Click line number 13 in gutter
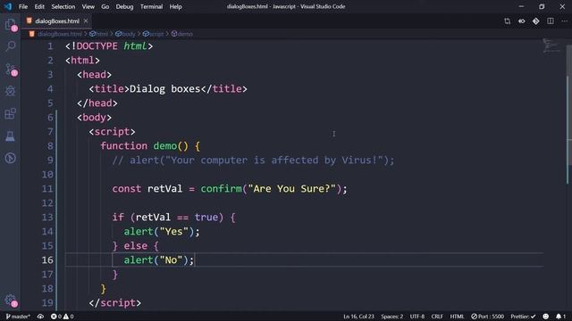Screen dimensions: 572x321 [47, 217]
